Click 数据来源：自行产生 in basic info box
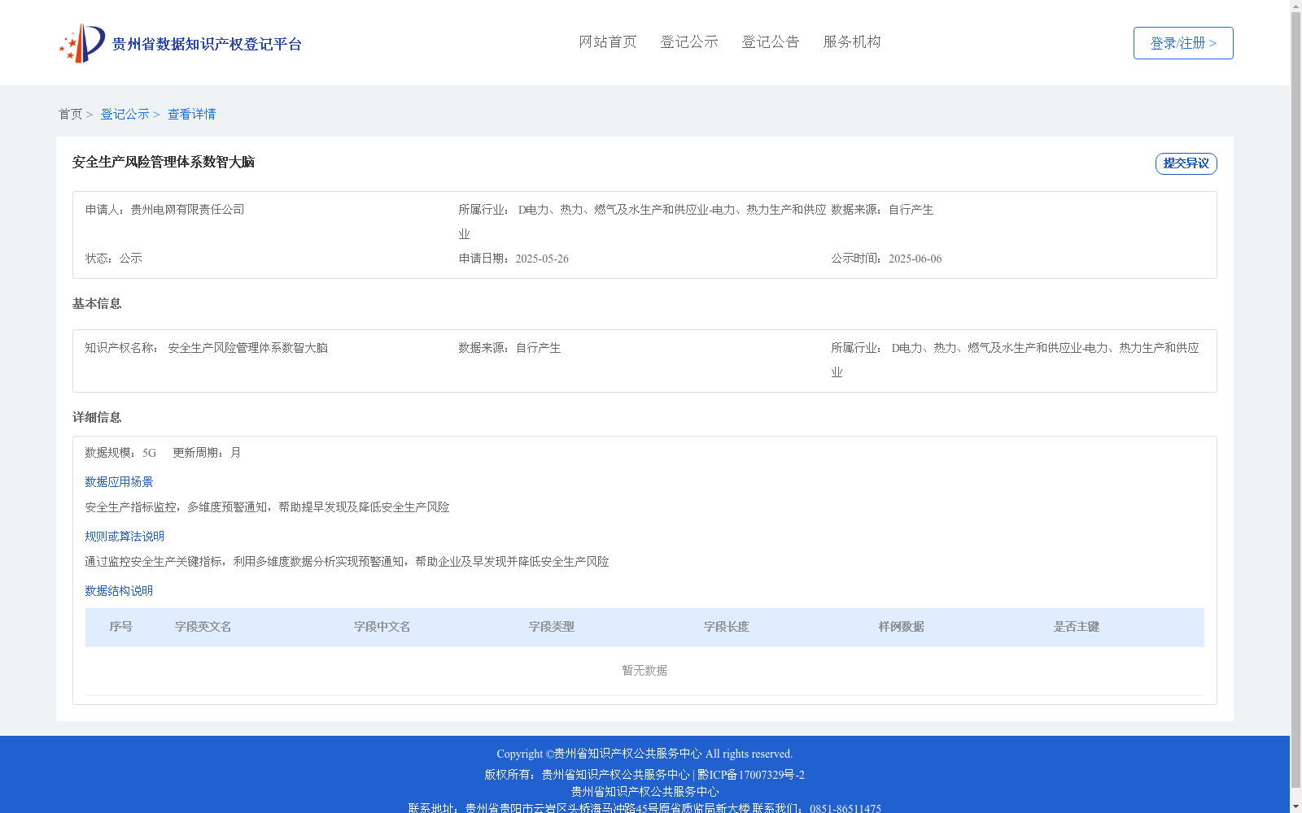Screen dimensions: 1302x813 pyautogui.click(x=509, y=348)
